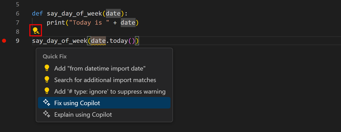
Task: Select Explain using Copilot
Action: click(x=83, y=114)
